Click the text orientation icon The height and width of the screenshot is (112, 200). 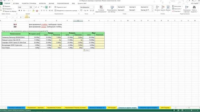click(50, 7)
